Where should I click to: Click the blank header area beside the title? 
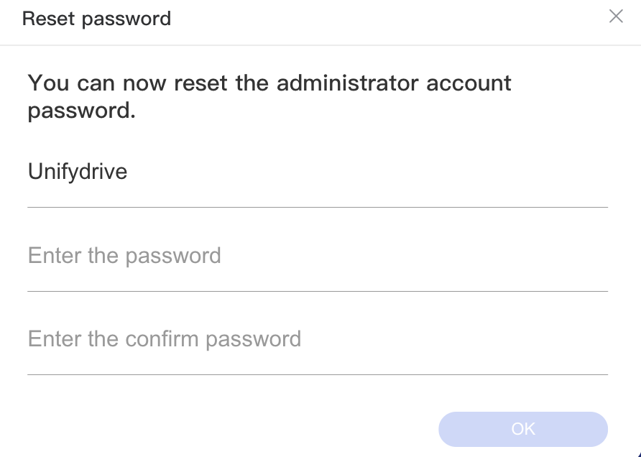[x=388, y=18]
